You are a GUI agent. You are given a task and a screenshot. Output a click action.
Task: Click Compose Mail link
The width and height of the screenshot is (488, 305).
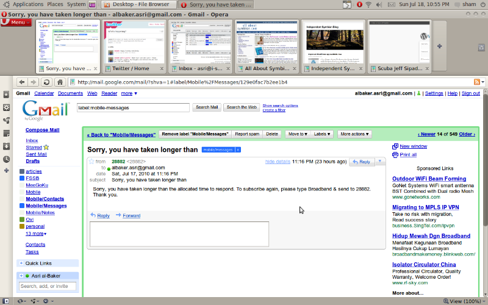coord(42,130)
